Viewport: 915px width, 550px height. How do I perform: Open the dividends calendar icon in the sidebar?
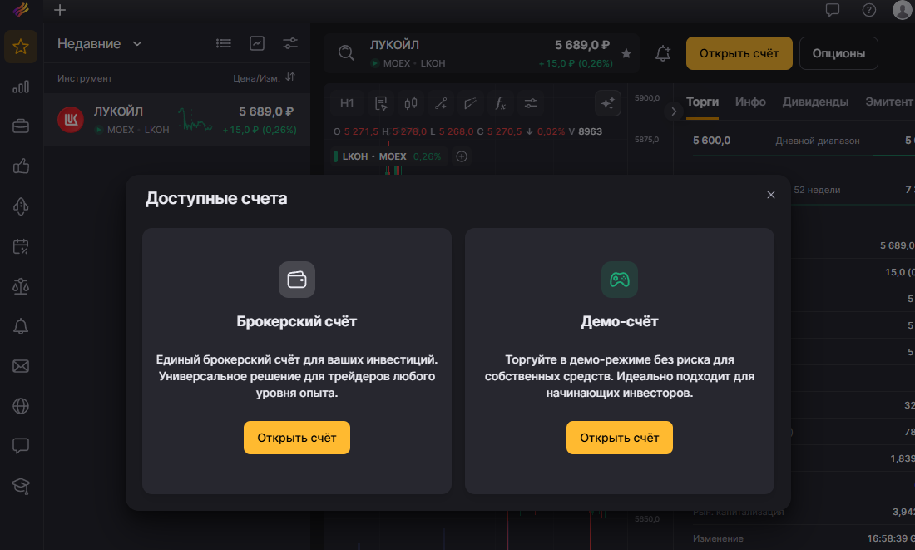pos(21,246)
